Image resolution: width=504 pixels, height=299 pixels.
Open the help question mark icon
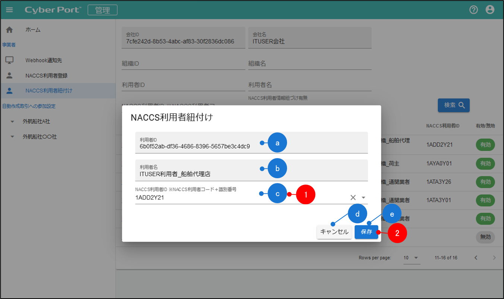point(473,10)
